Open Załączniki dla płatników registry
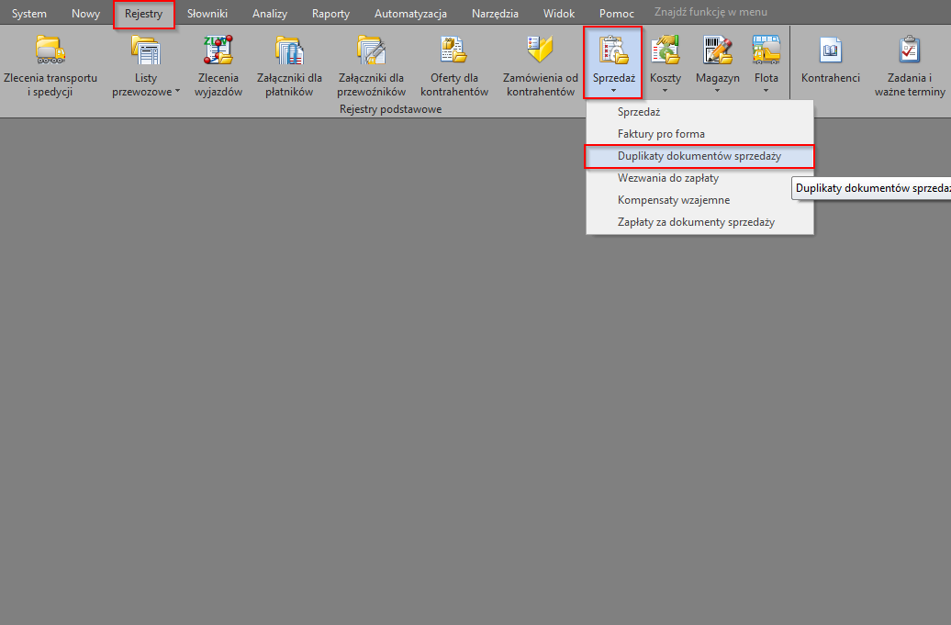 [289, 64]
